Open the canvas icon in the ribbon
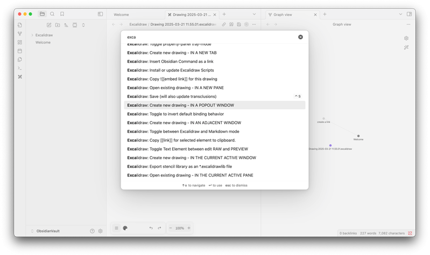The image size is (430, 255). coord(20,42)
